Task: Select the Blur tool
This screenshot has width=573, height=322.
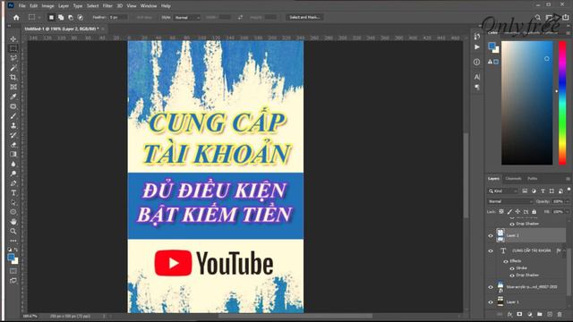Action: [x=13, y=164]
